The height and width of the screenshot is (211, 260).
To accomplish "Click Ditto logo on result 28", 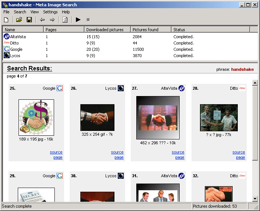I will (x=242, y=88).
